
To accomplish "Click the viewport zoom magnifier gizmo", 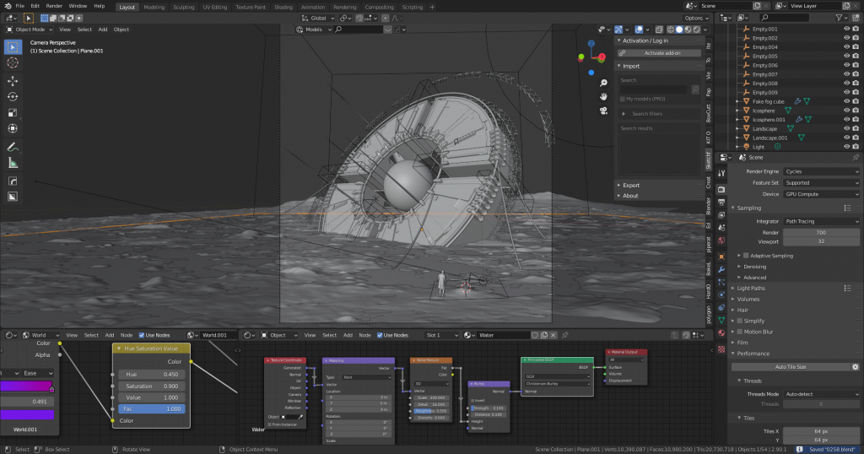I will point(603,83).
